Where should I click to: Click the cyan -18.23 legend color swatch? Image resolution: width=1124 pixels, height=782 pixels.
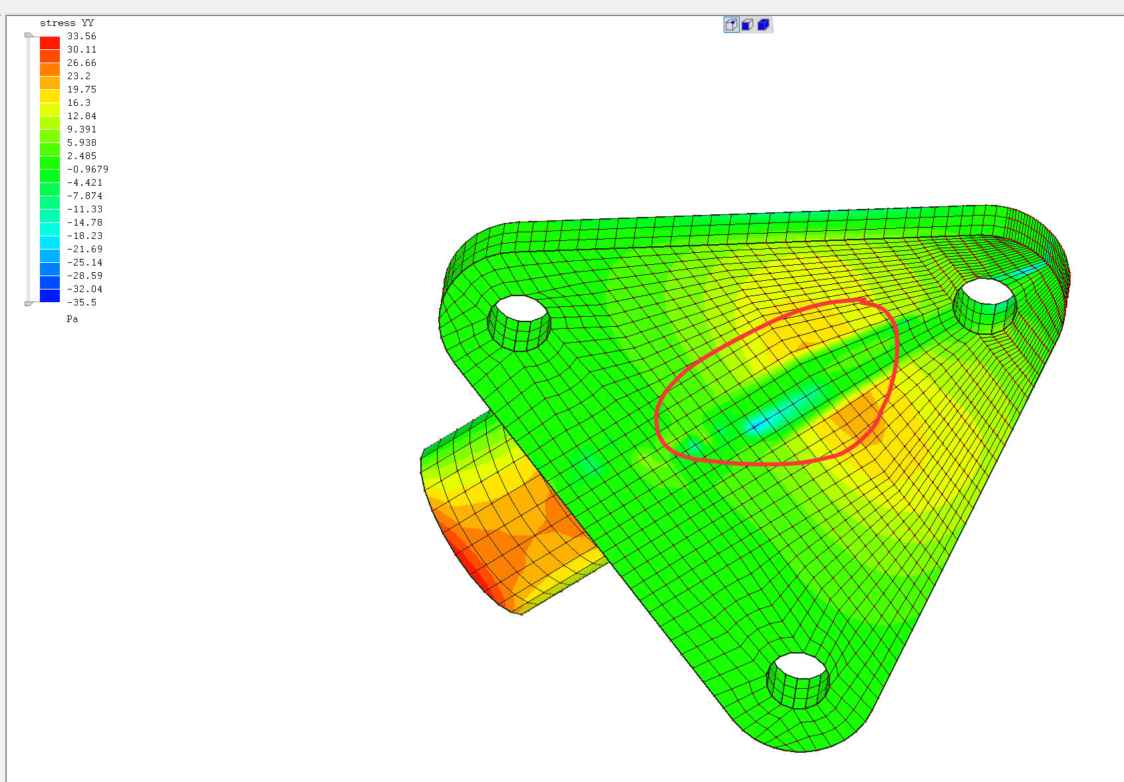[50, 229]
